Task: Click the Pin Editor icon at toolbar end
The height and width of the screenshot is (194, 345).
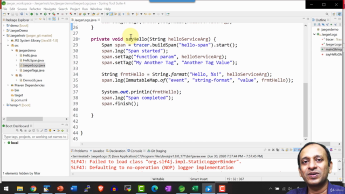Action: pos(168,14)
